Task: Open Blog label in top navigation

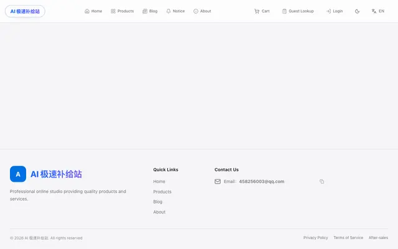Action: (x=154, y=11)
